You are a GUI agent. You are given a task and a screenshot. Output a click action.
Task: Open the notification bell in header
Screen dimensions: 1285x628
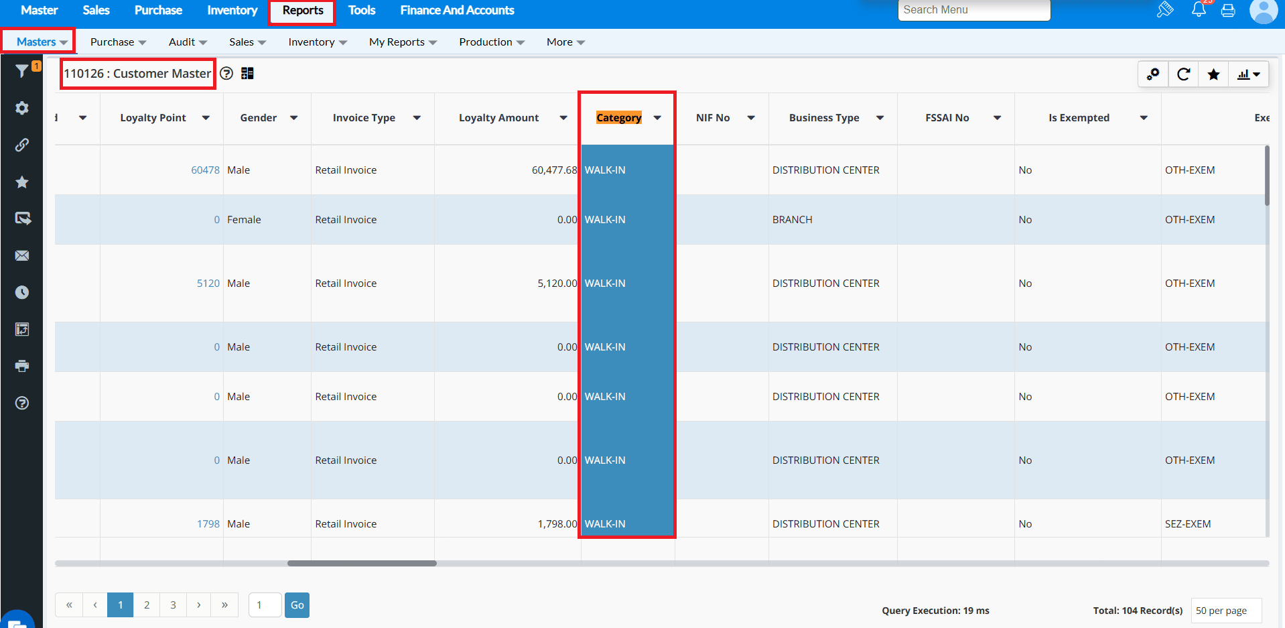(x=1199, y=10)
